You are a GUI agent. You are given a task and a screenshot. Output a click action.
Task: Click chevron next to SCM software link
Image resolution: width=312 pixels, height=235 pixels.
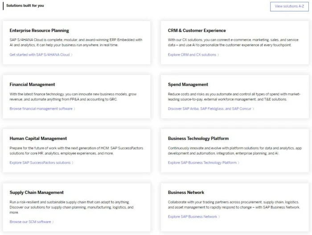pyautogui.click(x=53, y=222)
